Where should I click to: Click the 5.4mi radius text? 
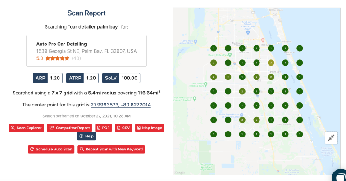(102, 93)
